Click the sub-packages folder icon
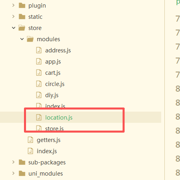This screenshot has width=180, height=180. coord(22,162)
